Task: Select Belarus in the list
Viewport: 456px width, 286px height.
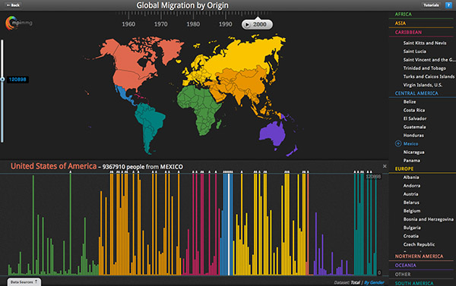Action: pos(411,203)
